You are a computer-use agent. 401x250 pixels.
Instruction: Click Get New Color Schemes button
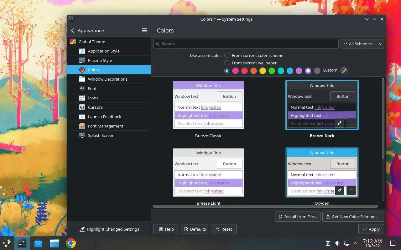click(353, 217)
